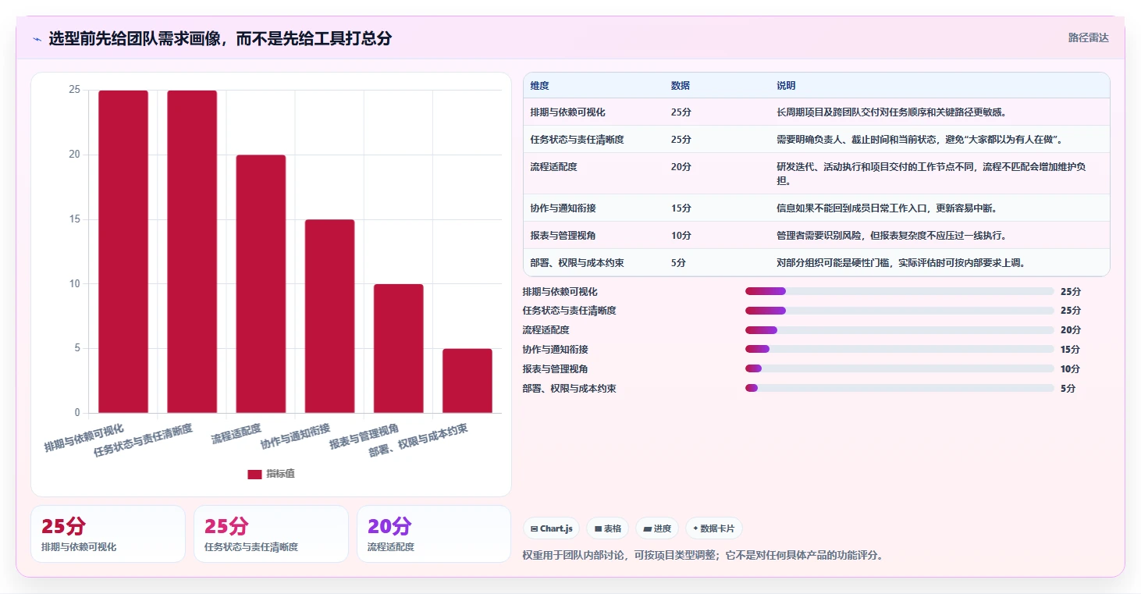Select the 报表与管理视角 table row name
1141x594 pixels.
(563, 236)
